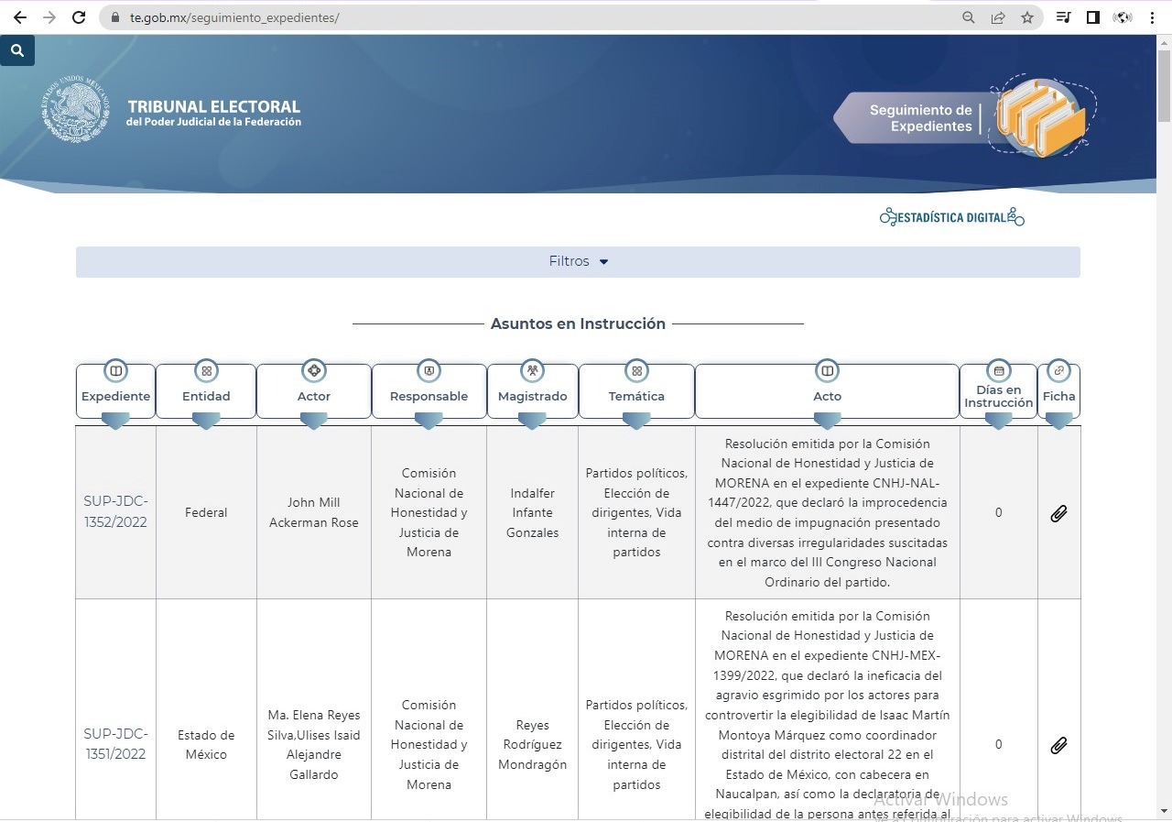Open browser profile globe icon
This screenshot has height=822, width=1172.
(1123, 17)
